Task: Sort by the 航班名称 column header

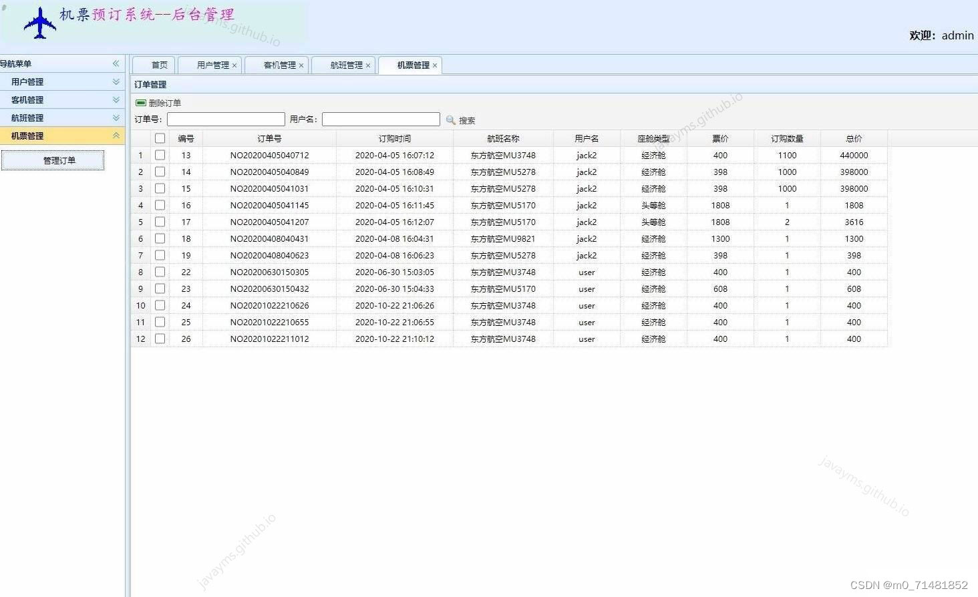Action: (x=503, y=138)
